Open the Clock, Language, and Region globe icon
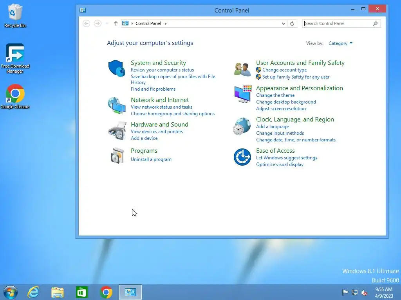Viewport: 401px width, 300px height. click(242, 126)
